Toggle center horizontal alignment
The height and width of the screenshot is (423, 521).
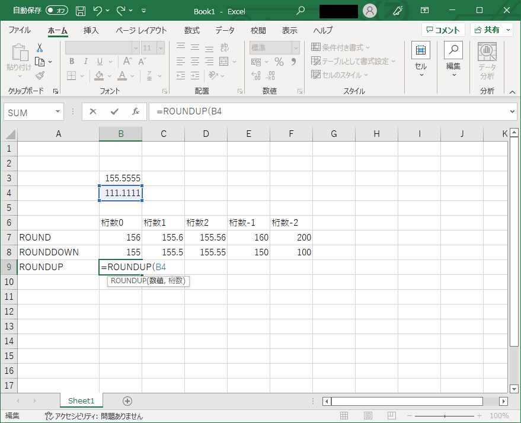195,62
